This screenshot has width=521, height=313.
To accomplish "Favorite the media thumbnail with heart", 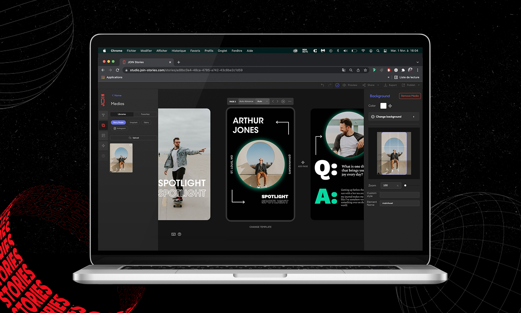I will click(130, 145).
